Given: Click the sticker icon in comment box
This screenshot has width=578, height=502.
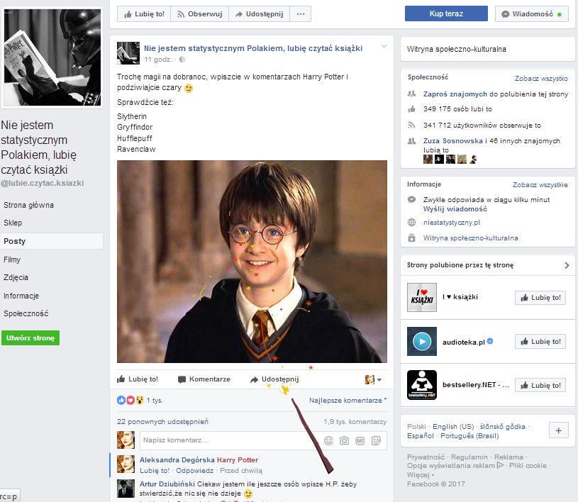Looking at the screenshot, I should click(x=376, y=440).
